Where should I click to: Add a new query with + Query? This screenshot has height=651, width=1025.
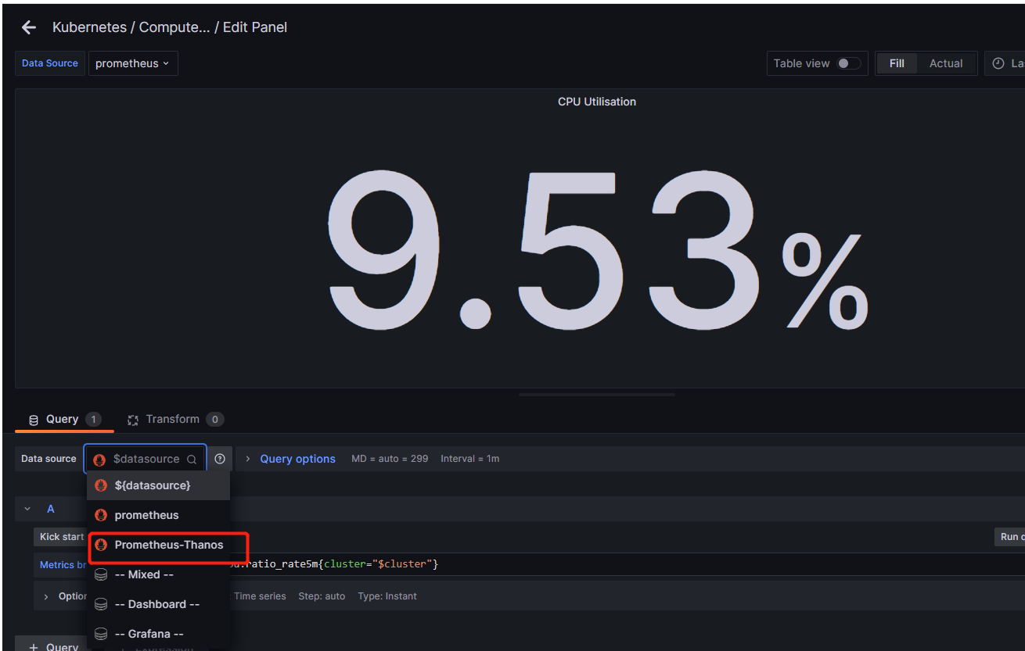(52, 646)
